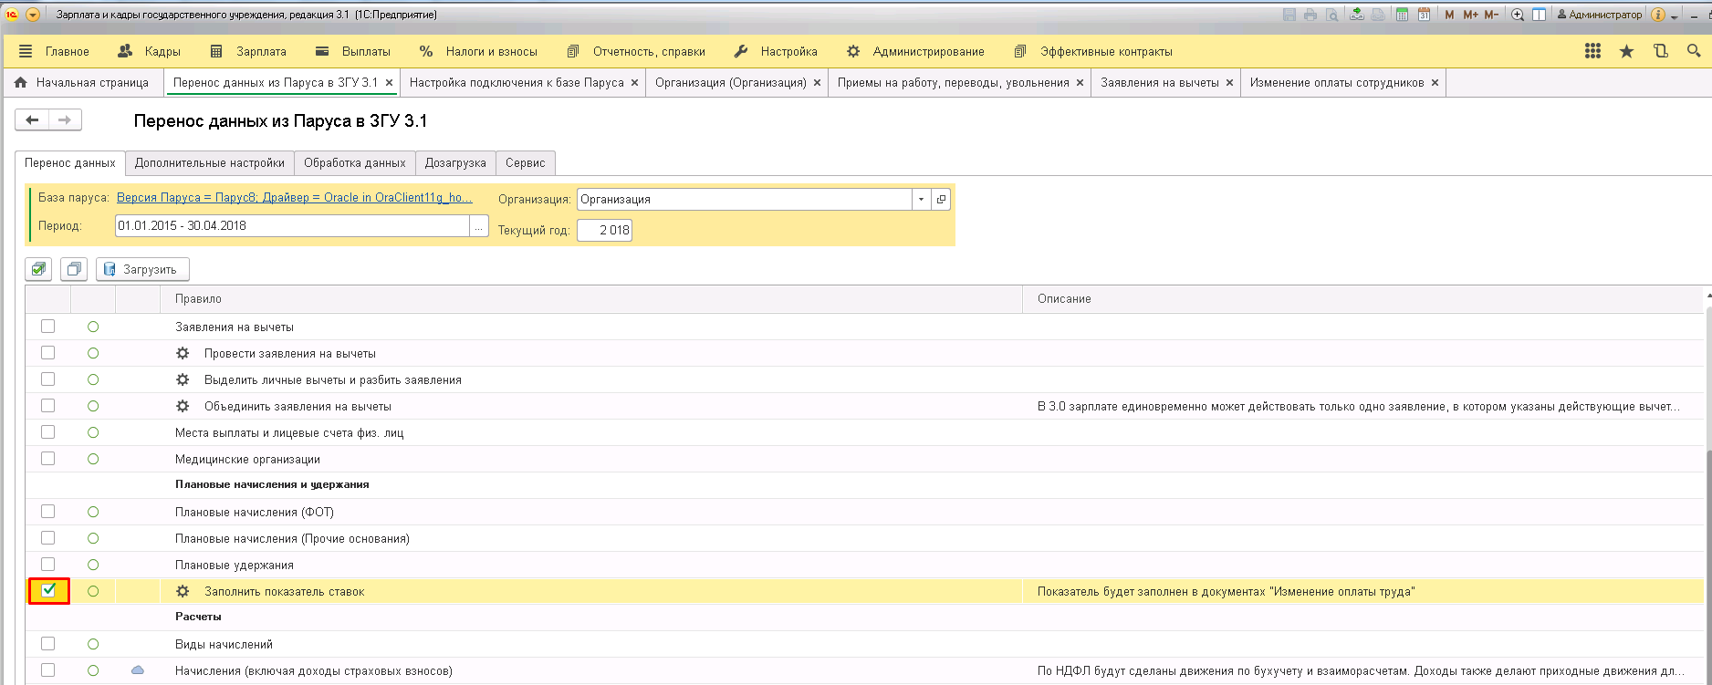Open the info dropdown arrow in title bar
1712x685 pixels.
click(x=1675, y=16)
